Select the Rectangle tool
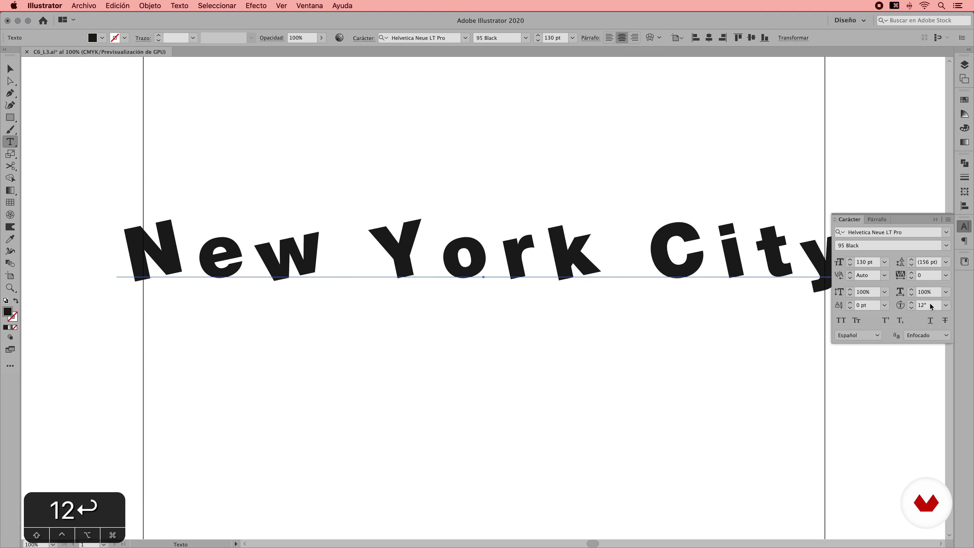 coord(10,118)
